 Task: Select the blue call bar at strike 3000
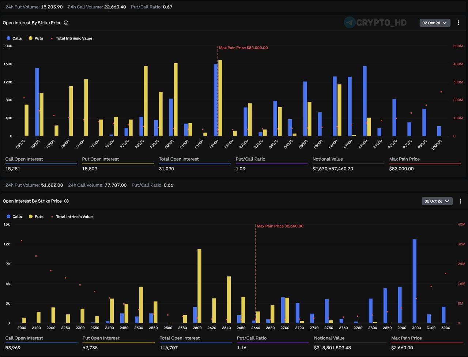(x=414, y=281)
